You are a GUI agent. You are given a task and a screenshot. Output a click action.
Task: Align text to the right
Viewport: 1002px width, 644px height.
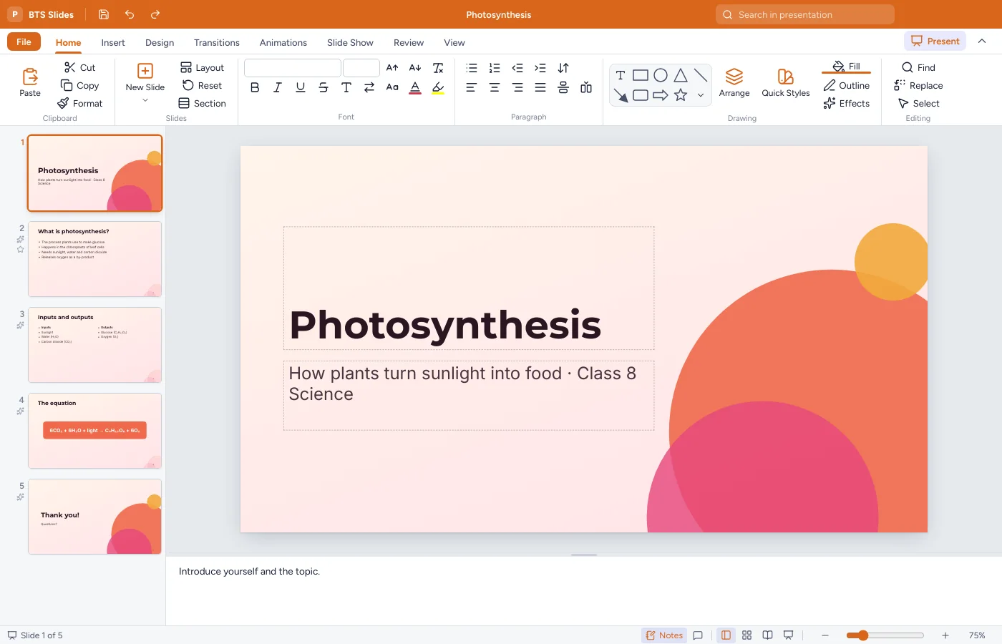[x=517, y=87]
